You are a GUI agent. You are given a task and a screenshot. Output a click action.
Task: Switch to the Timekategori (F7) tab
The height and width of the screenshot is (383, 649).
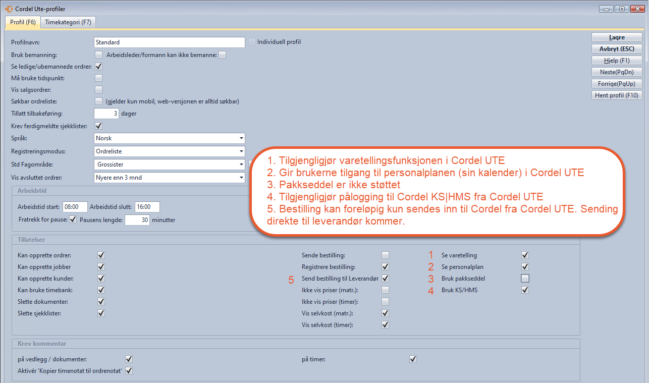pos(68,22)
